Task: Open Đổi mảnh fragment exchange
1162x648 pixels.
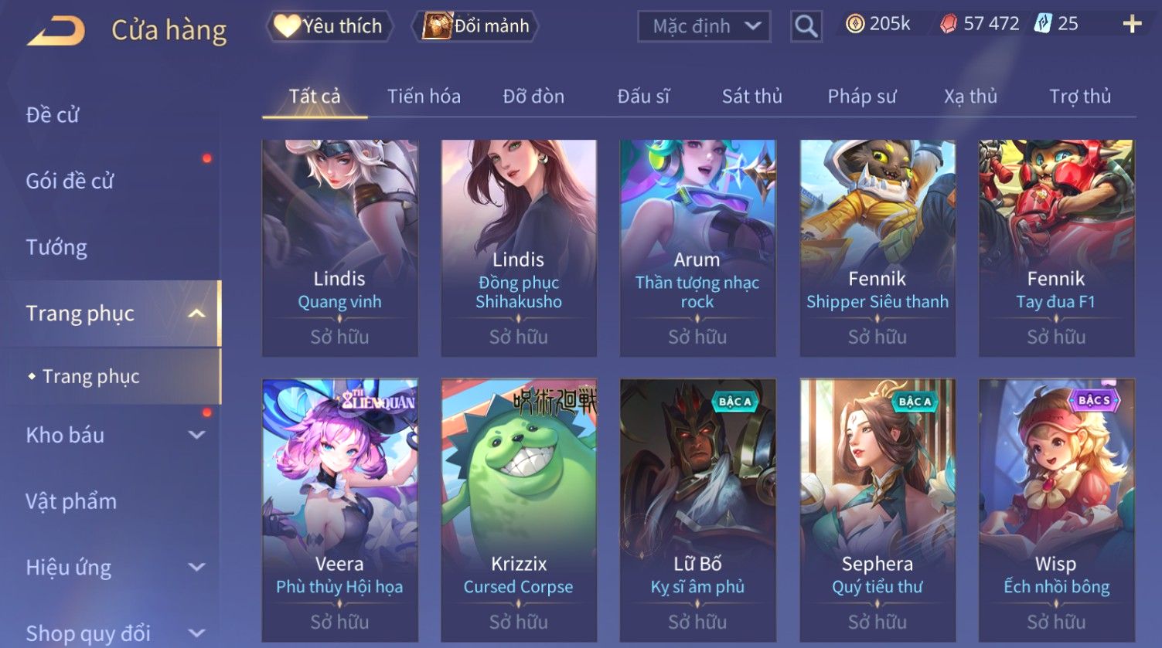Action: tap(476, 26)
